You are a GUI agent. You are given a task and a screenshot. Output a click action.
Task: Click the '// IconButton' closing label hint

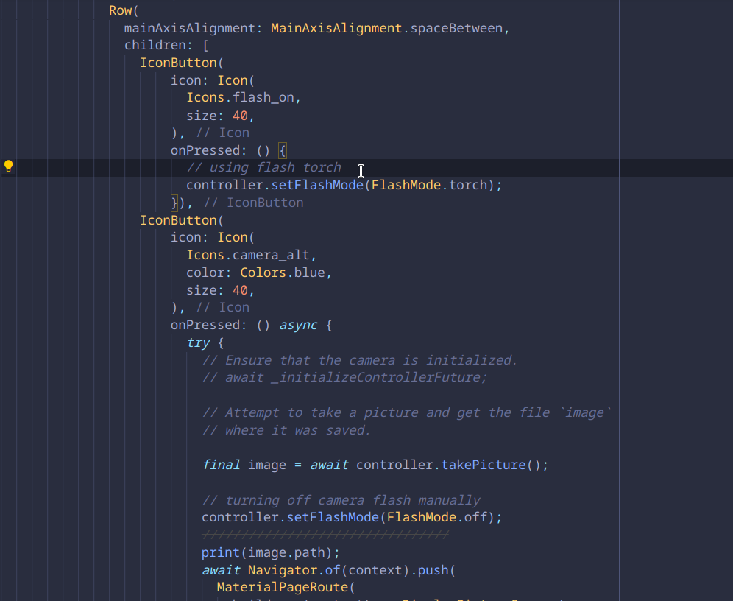(253, 203)
